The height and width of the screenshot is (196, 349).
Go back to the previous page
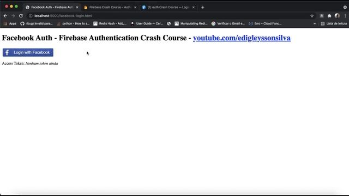click(5, 16)
